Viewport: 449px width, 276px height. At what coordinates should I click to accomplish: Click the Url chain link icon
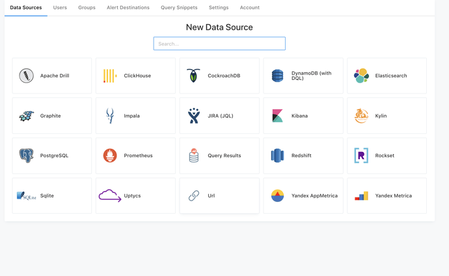point(194,195)
